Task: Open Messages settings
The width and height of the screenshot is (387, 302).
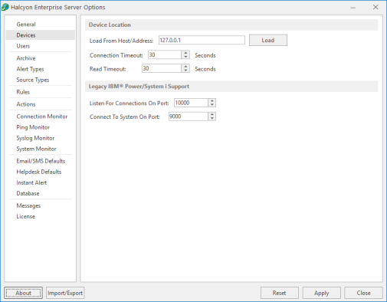Action: pos(28,205)
